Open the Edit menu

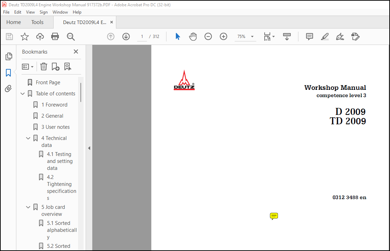point(18,12)
